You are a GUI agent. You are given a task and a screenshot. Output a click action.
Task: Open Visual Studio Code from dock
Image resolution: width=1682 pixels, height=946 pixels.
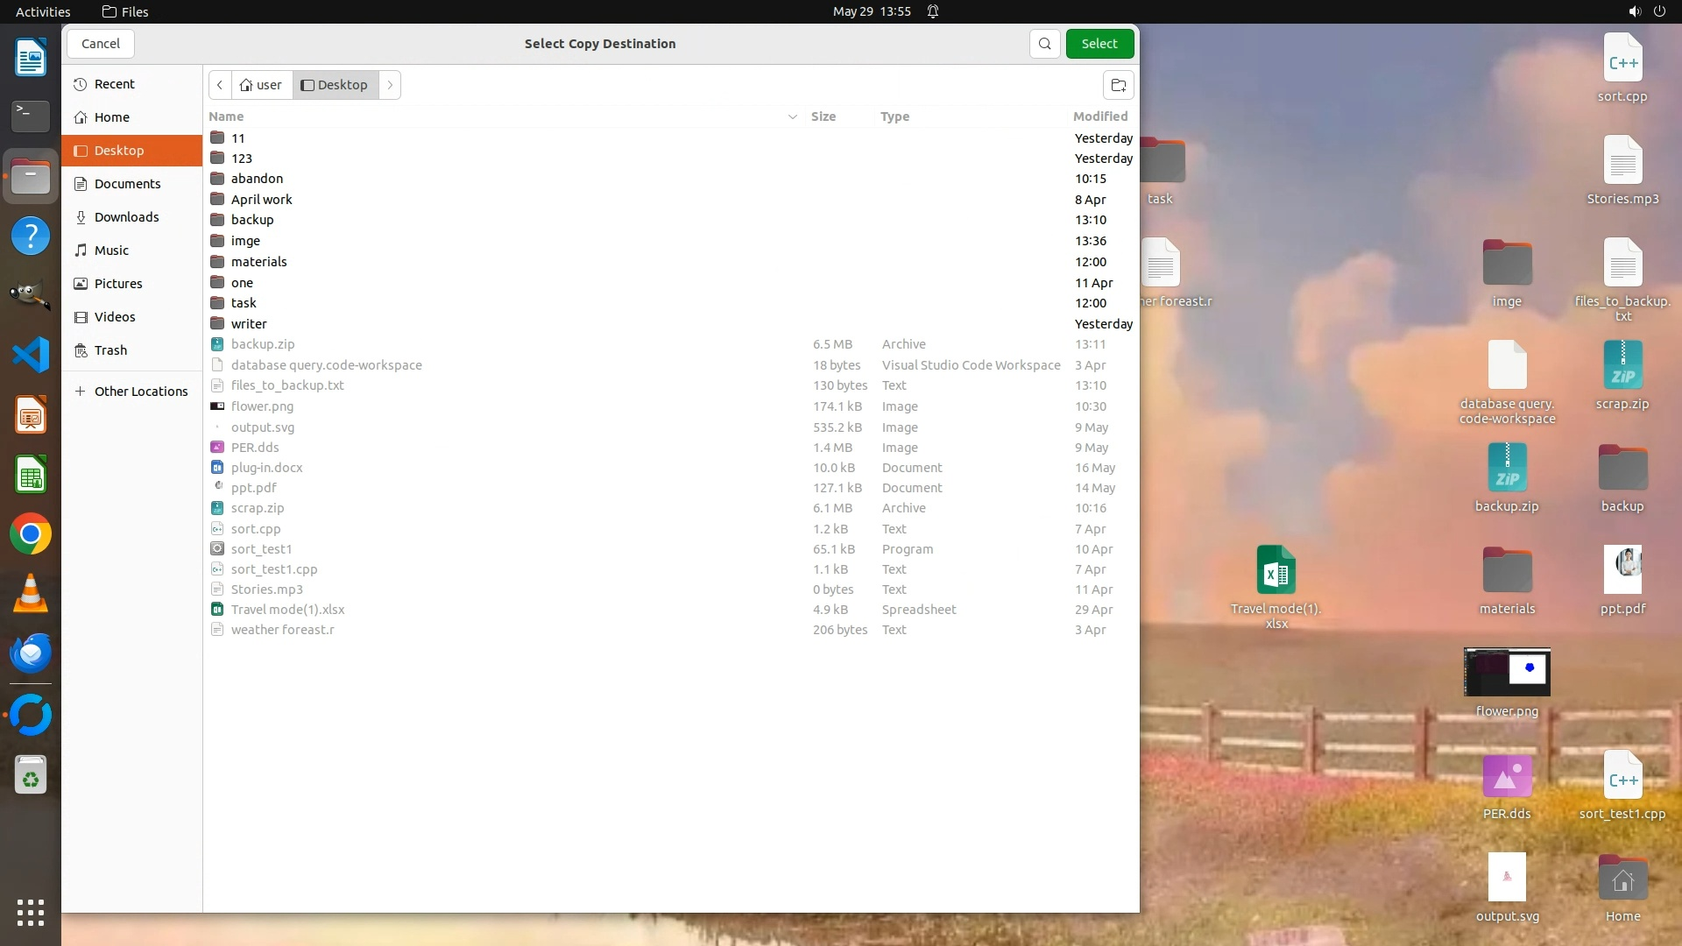click(31, 355)
